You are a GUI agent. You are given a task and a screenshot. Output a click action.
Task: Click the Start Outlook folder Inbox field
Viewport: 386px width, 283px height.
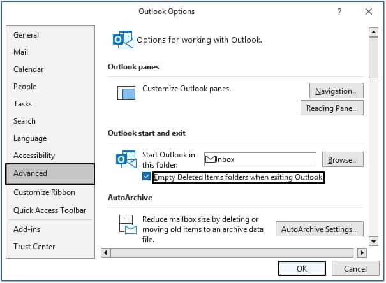pos(260,159)
